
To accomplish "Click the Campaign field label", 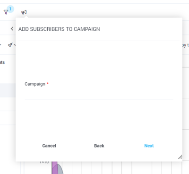I will [x=35, y=84].
